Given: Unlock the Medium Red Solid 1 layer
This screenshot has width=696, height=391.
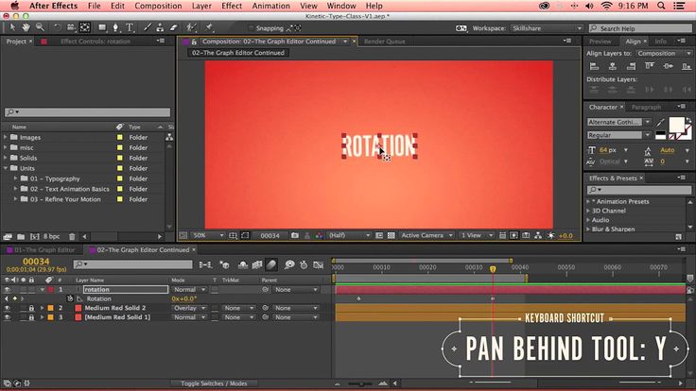Looking at the screenshot, I should tap(31, 317).
